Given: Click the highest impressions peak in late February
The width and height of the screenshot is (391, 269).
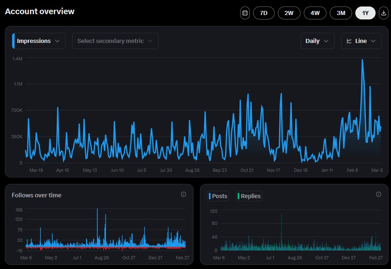Looking at the screenshot, I should tap(362, 60).
